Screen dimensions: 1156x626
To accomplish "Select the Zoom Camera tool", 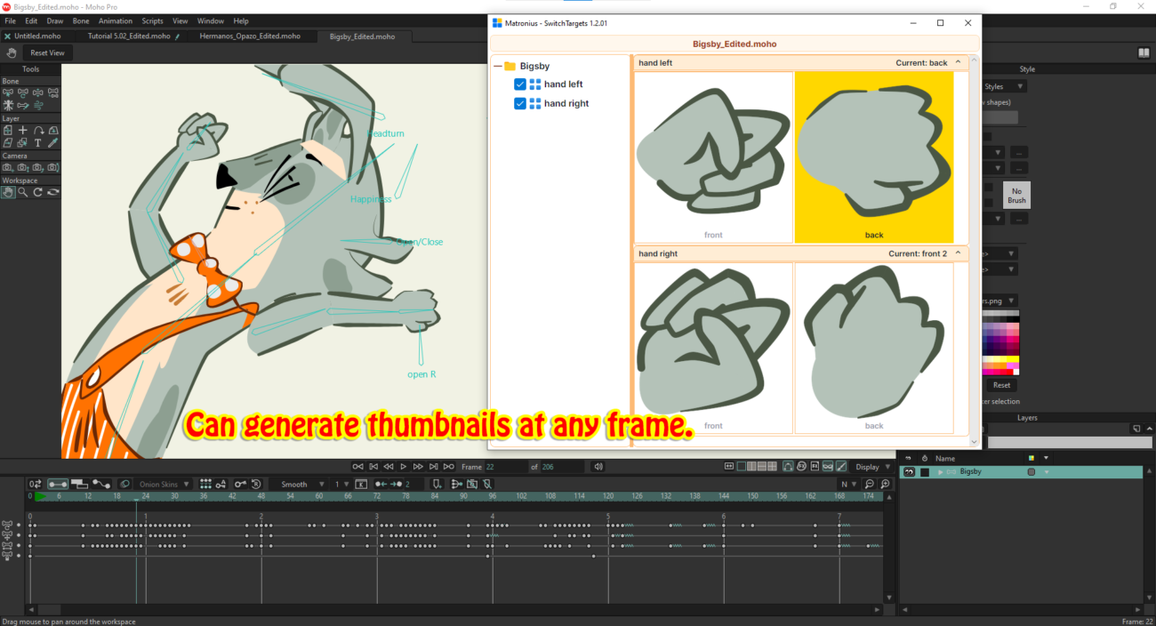I will point(23,167).
